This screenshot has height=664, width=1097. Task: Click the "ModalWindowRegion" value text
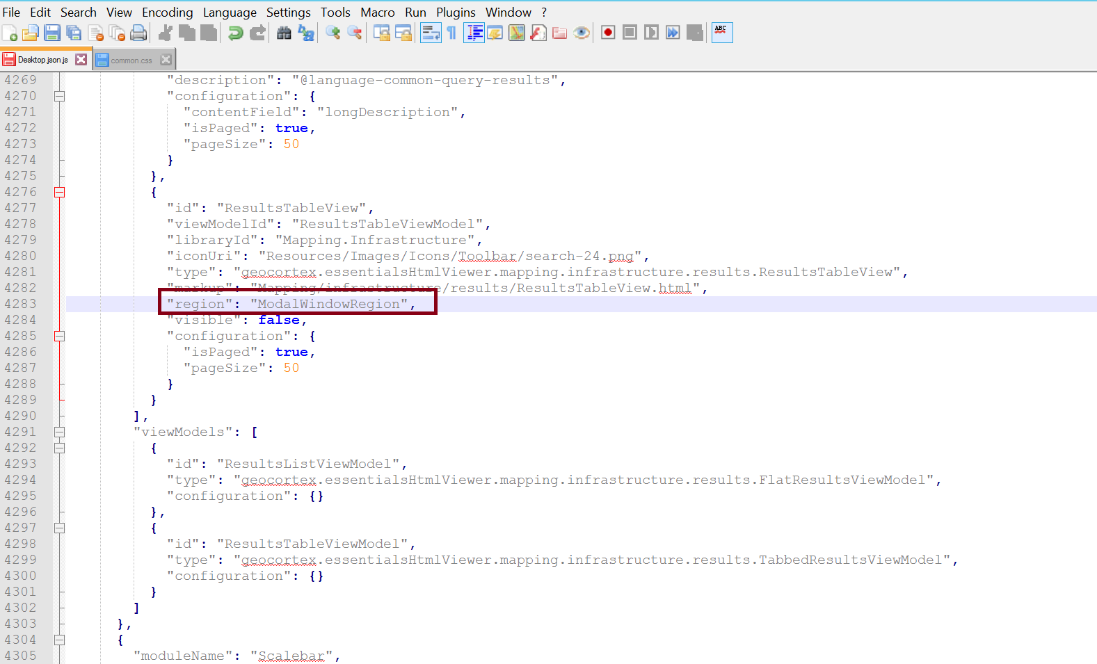click(x=329, y=304)
